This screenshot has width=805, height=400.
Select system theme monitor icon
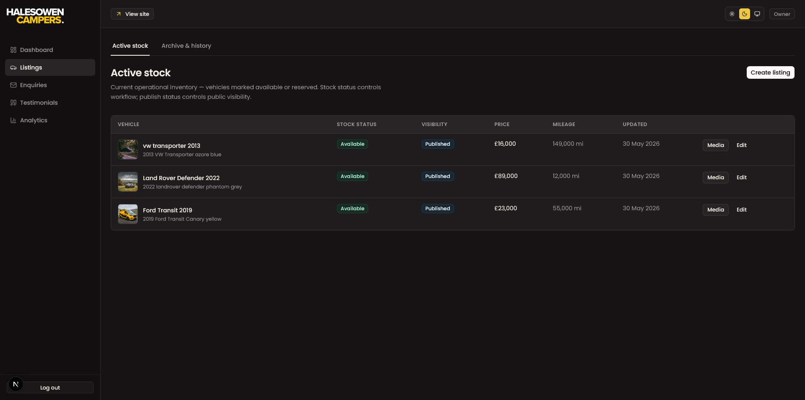757,14
